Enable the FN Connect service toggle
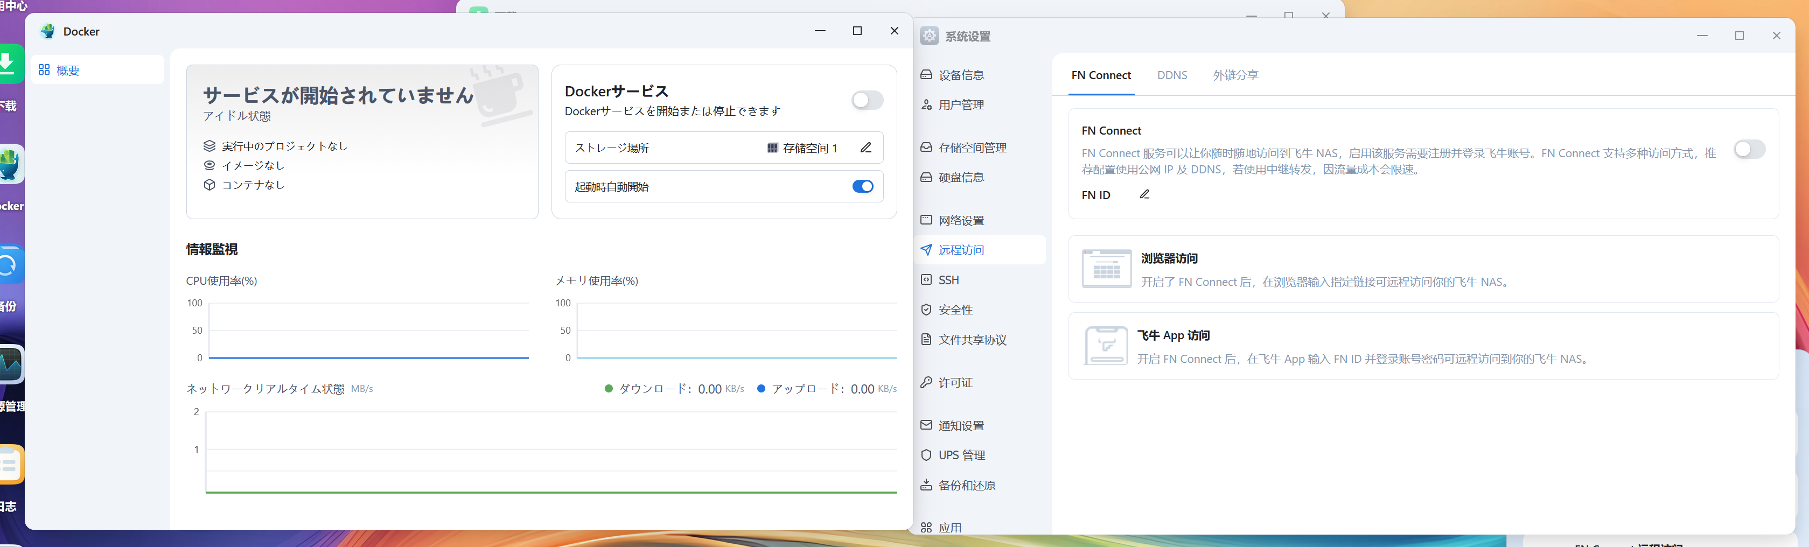Screen dimensions: 1809x547 pyautogui.click(x=1749, y=150)
